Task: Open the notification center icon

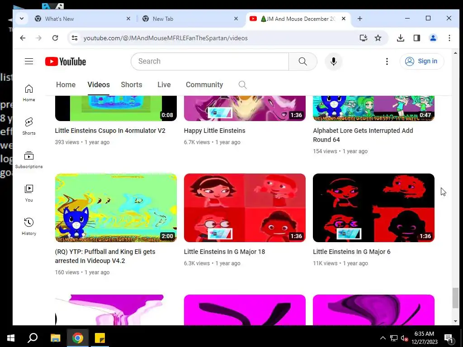Action: point(449,338)
